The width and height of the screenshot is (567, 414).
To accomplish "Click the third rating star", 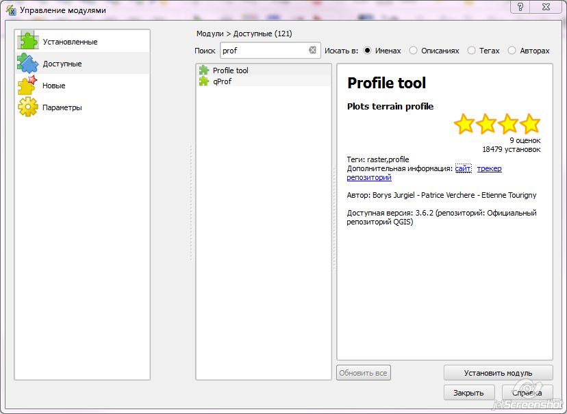I will click(508, 124).
